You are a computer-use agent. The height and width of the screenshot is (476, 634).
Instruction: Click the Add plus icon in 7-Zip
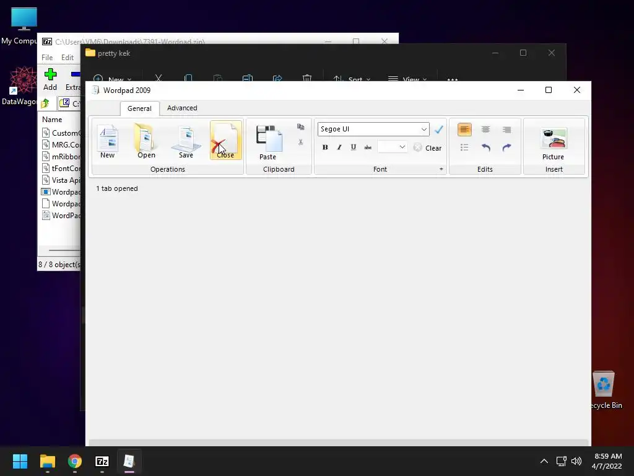click(50, 79)
